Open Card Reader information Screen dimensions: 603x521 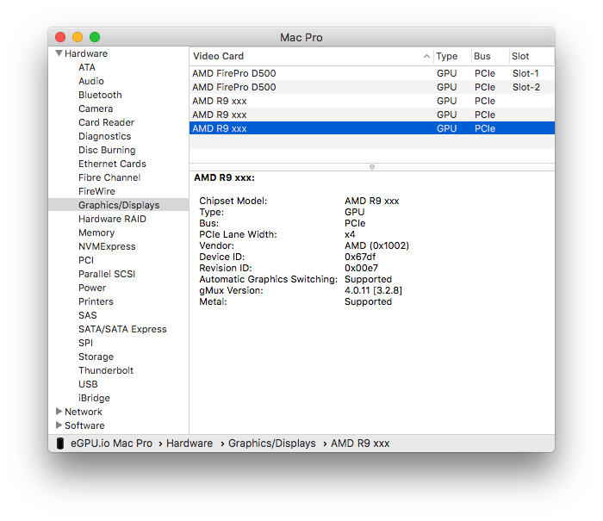(106, 122)
